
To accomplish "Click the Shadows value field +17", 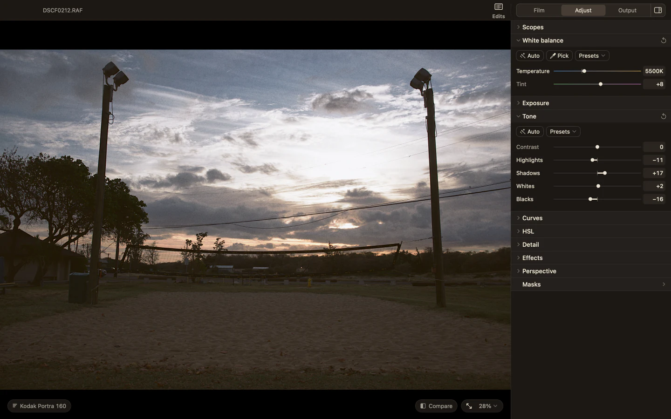I will point(654,173).
